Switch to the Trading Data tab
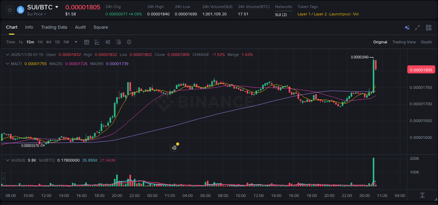Screen dimensions: 438x205 (54, 27)
